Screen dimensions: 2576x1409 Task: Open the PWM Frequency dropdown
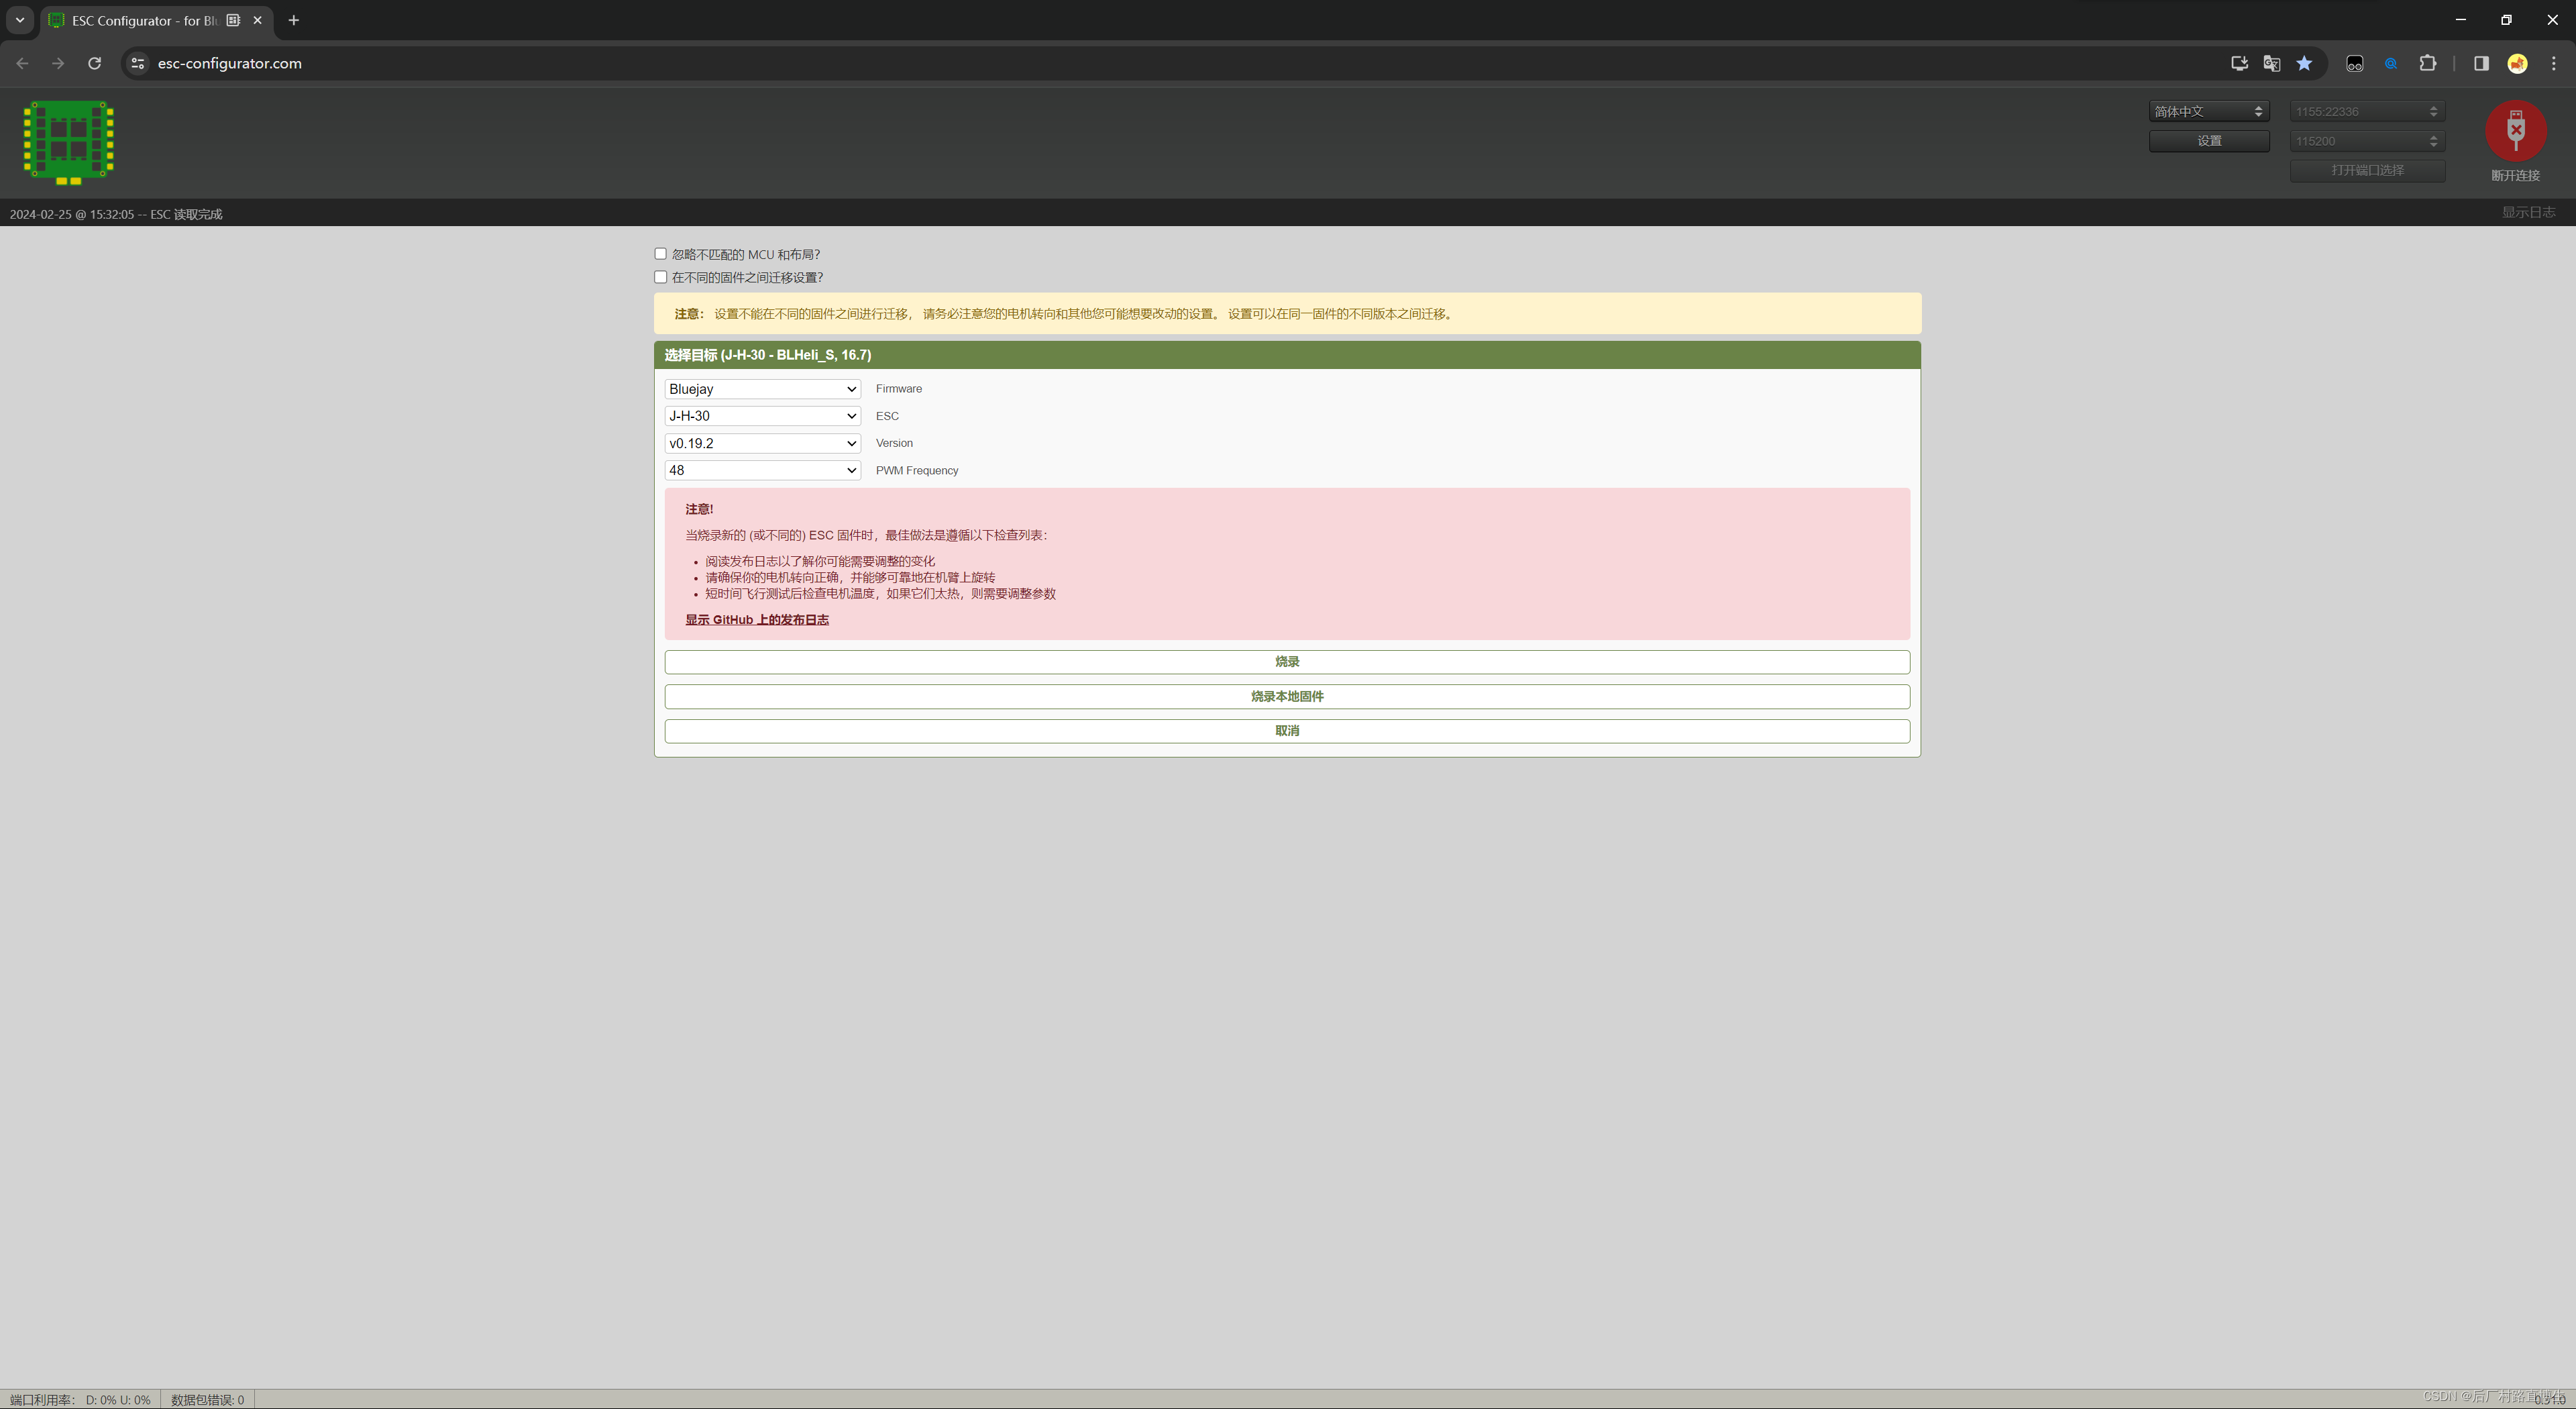(x=762, y=470)
